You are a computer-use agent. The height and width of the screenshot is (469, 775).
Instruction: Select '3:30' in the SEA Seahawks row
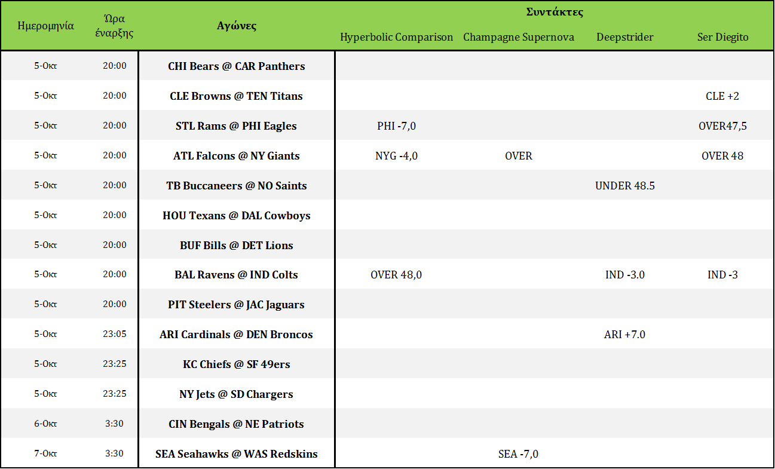click(x=115, y=453)
